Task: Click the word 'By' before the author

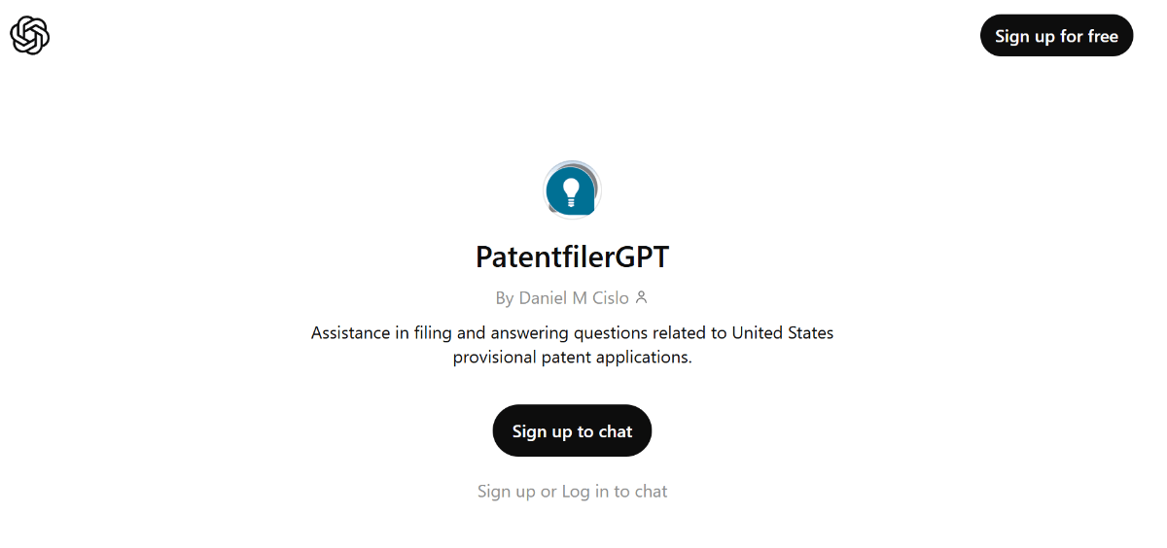Action: (x=504, y=298)
